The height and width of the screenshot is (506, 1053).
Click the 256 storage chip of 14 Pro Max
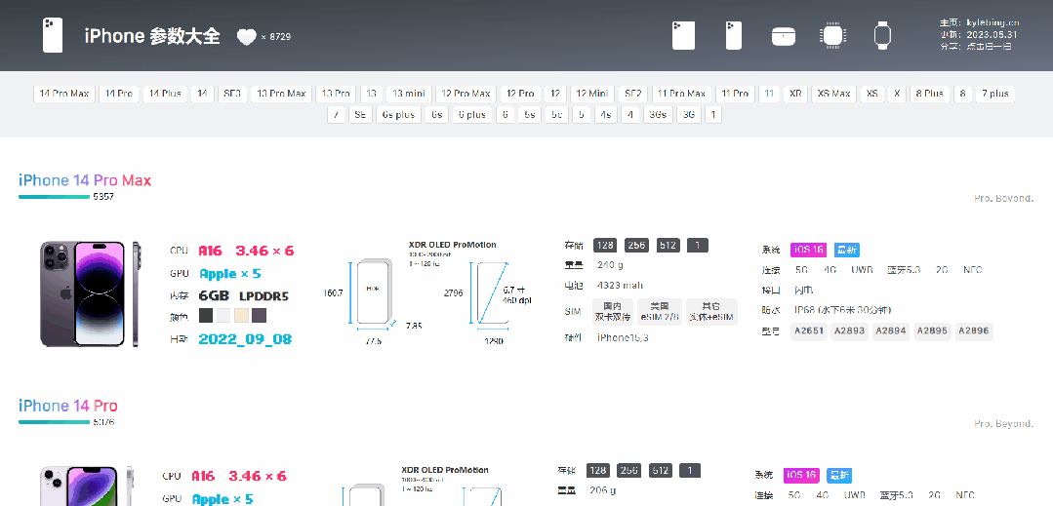point(636,245)
